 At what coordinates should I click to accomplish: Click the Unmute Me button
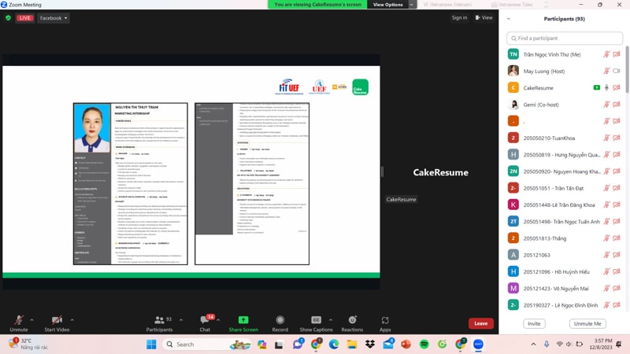point(587,323)
